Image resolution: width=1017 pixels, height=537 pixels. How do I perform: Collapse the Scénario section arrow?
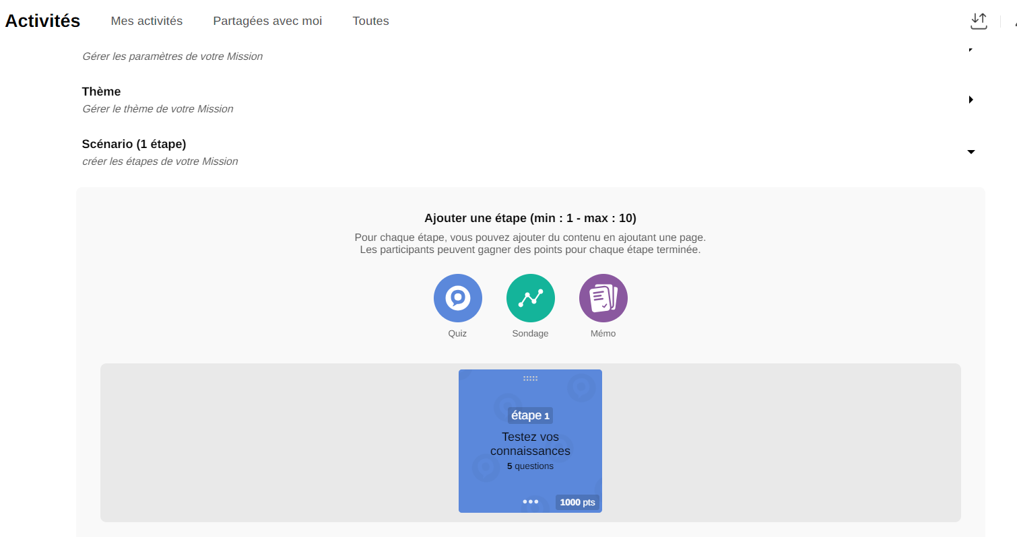click(971, 152)
